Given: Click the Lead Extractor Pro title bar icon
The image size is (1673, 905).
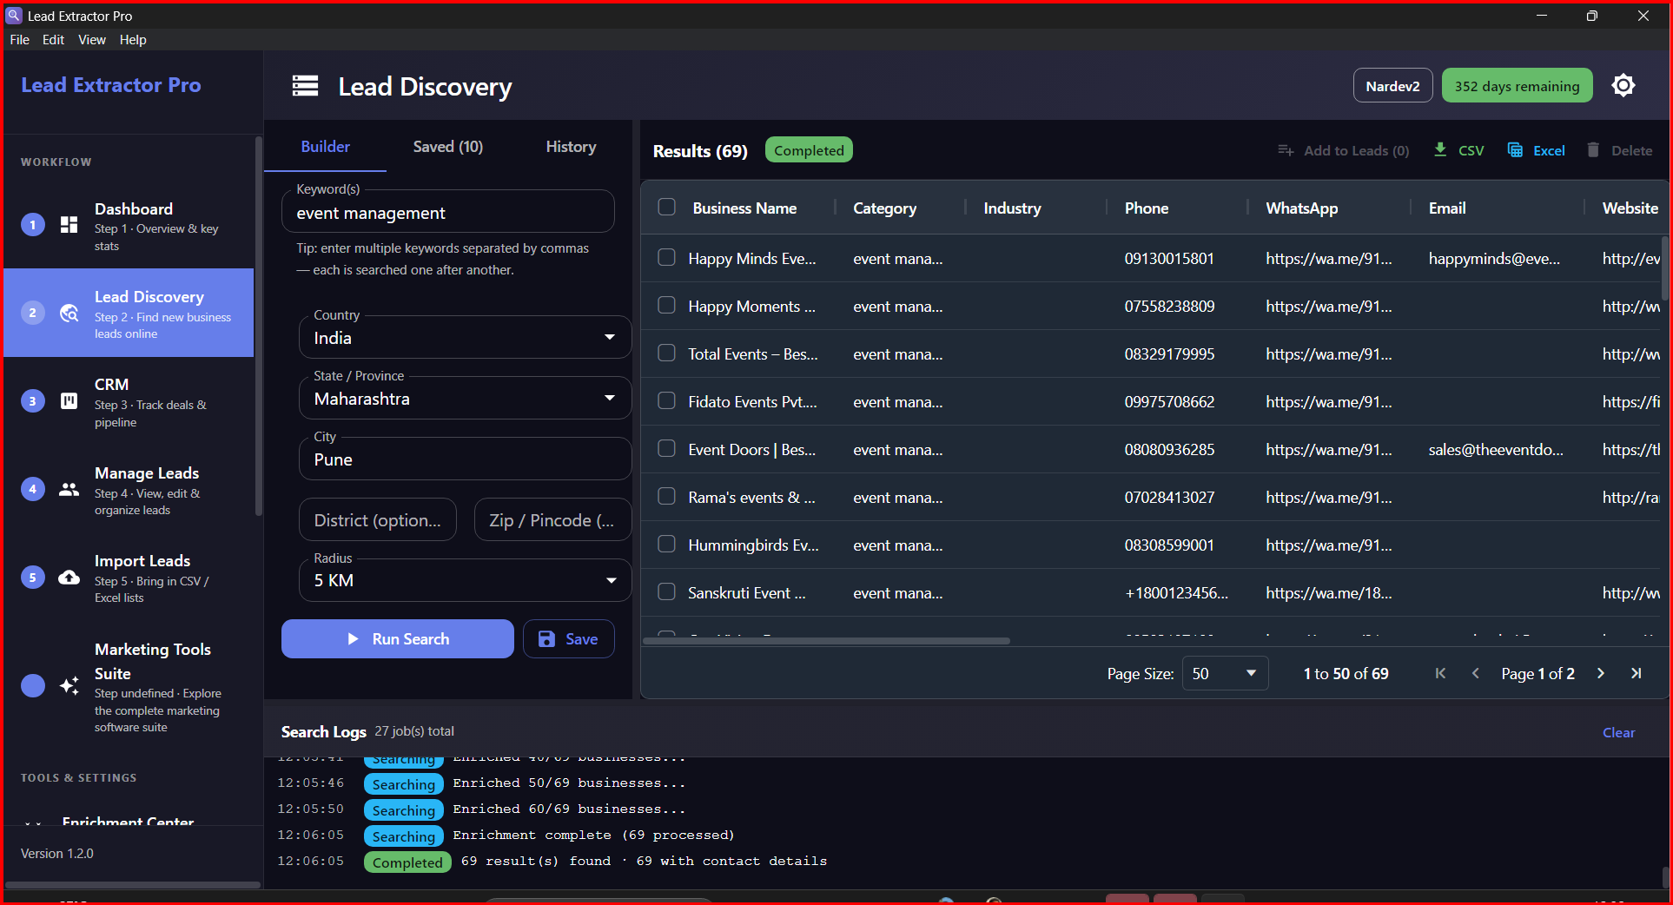Looking at the screenshot, I should (14, 15).
